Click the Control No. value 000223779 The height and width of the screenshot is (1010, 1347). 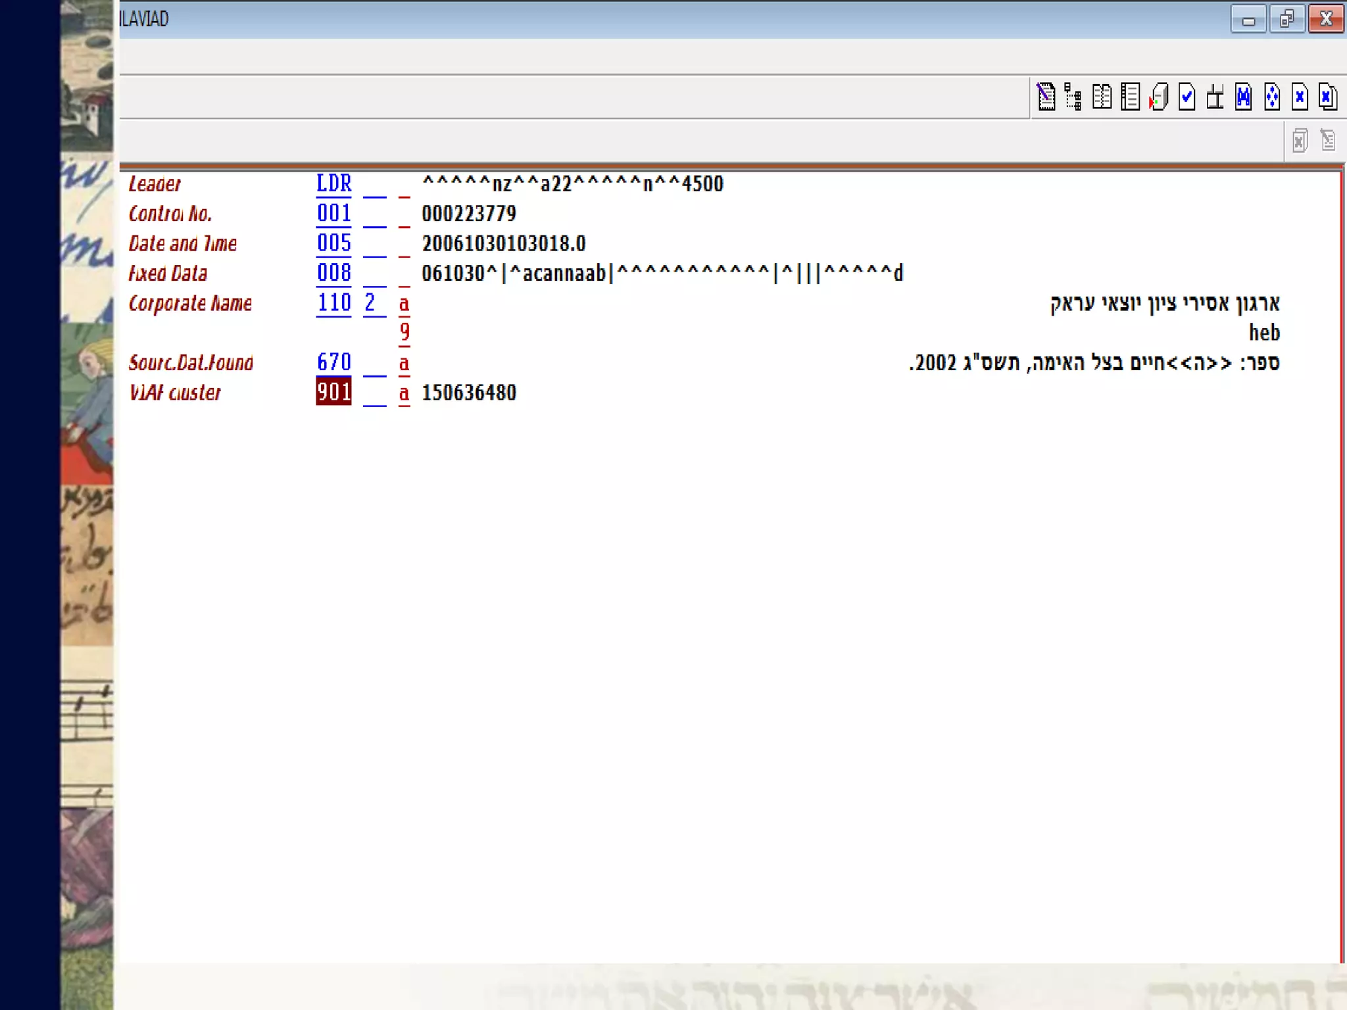tap(469, 214)
